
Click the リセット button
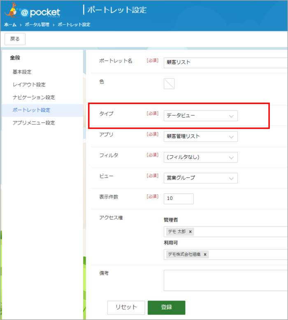126,307
